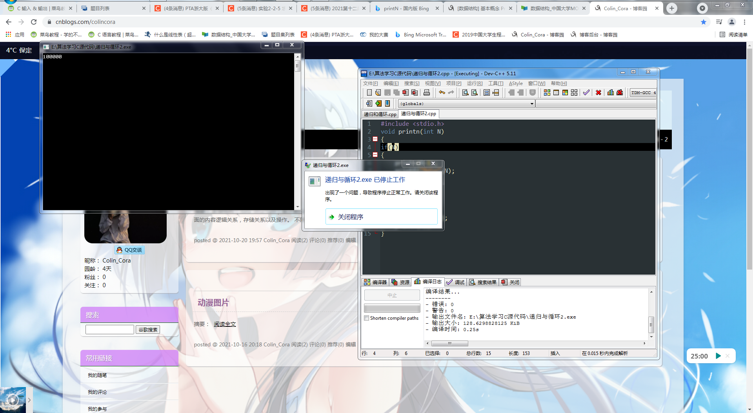Switch to the 调试 bottom panel tab
The image size is (753, 413).
click(x=455, y=282)
